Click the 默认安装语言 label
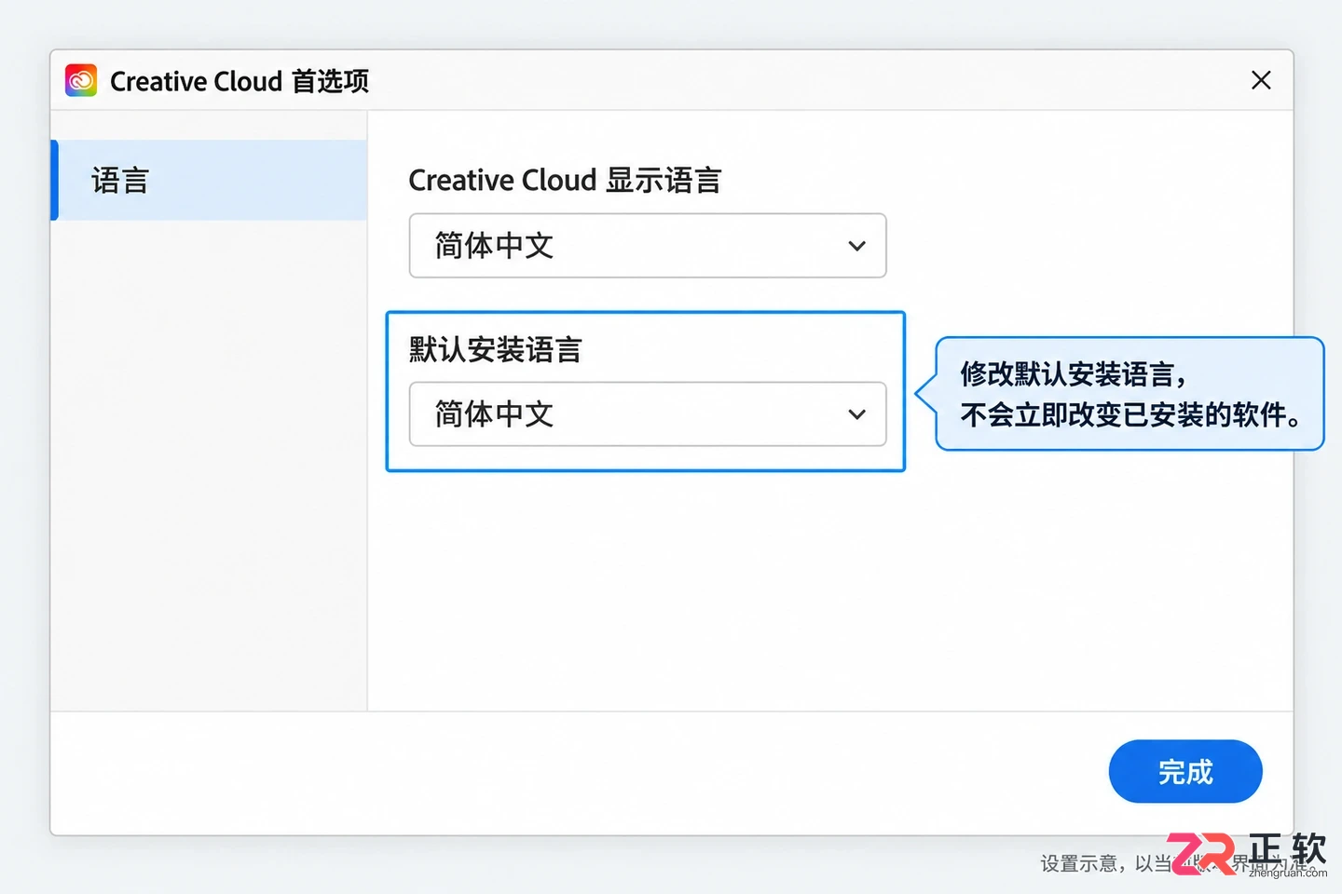The image size is (1342, 894). pyautogui.click(x=496, y=350)
